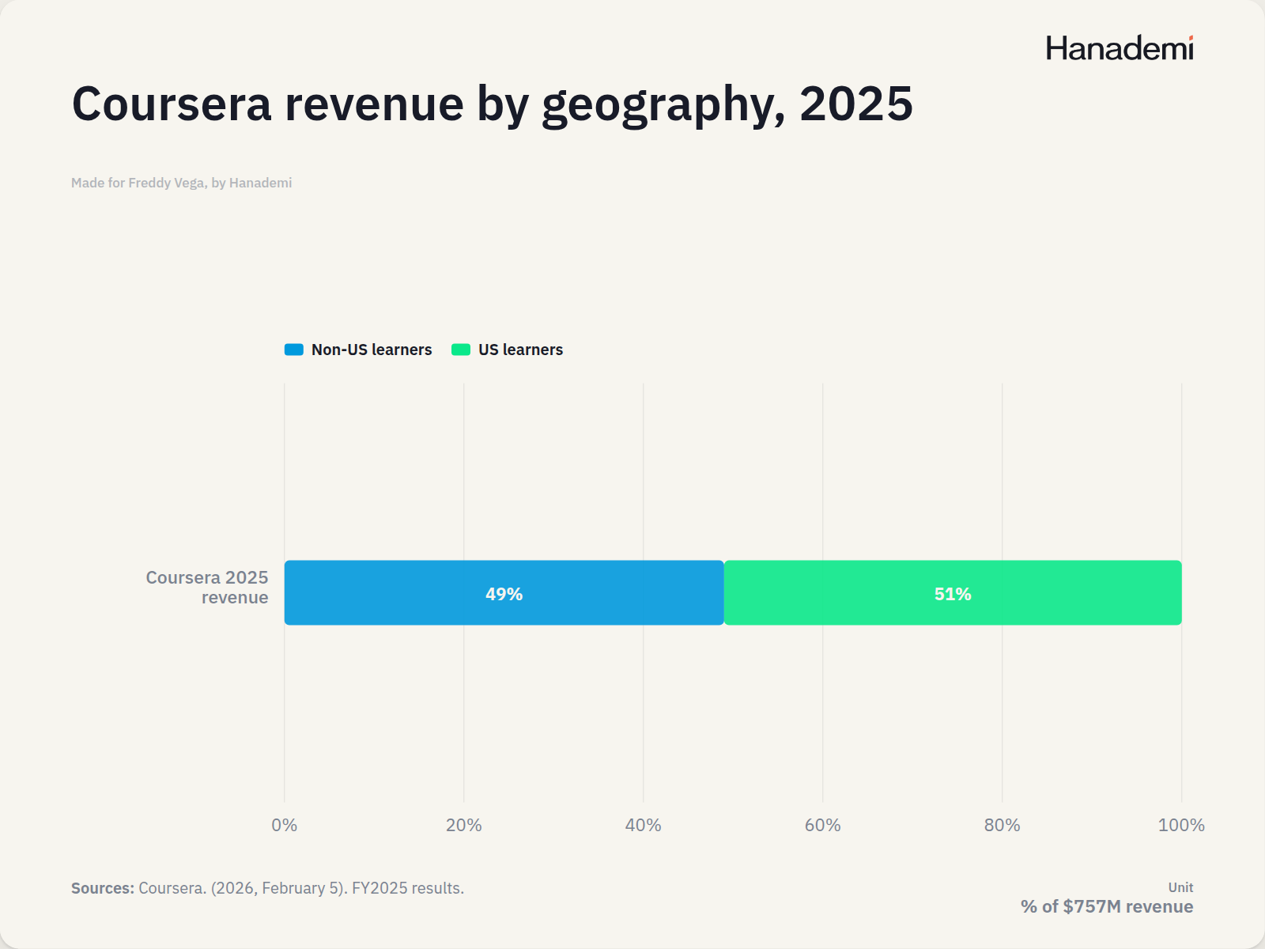Screen dimensions: 1265x949
Task: Click the 'Made for Freddy Vega' subtitle
Action: coord(182,183)
